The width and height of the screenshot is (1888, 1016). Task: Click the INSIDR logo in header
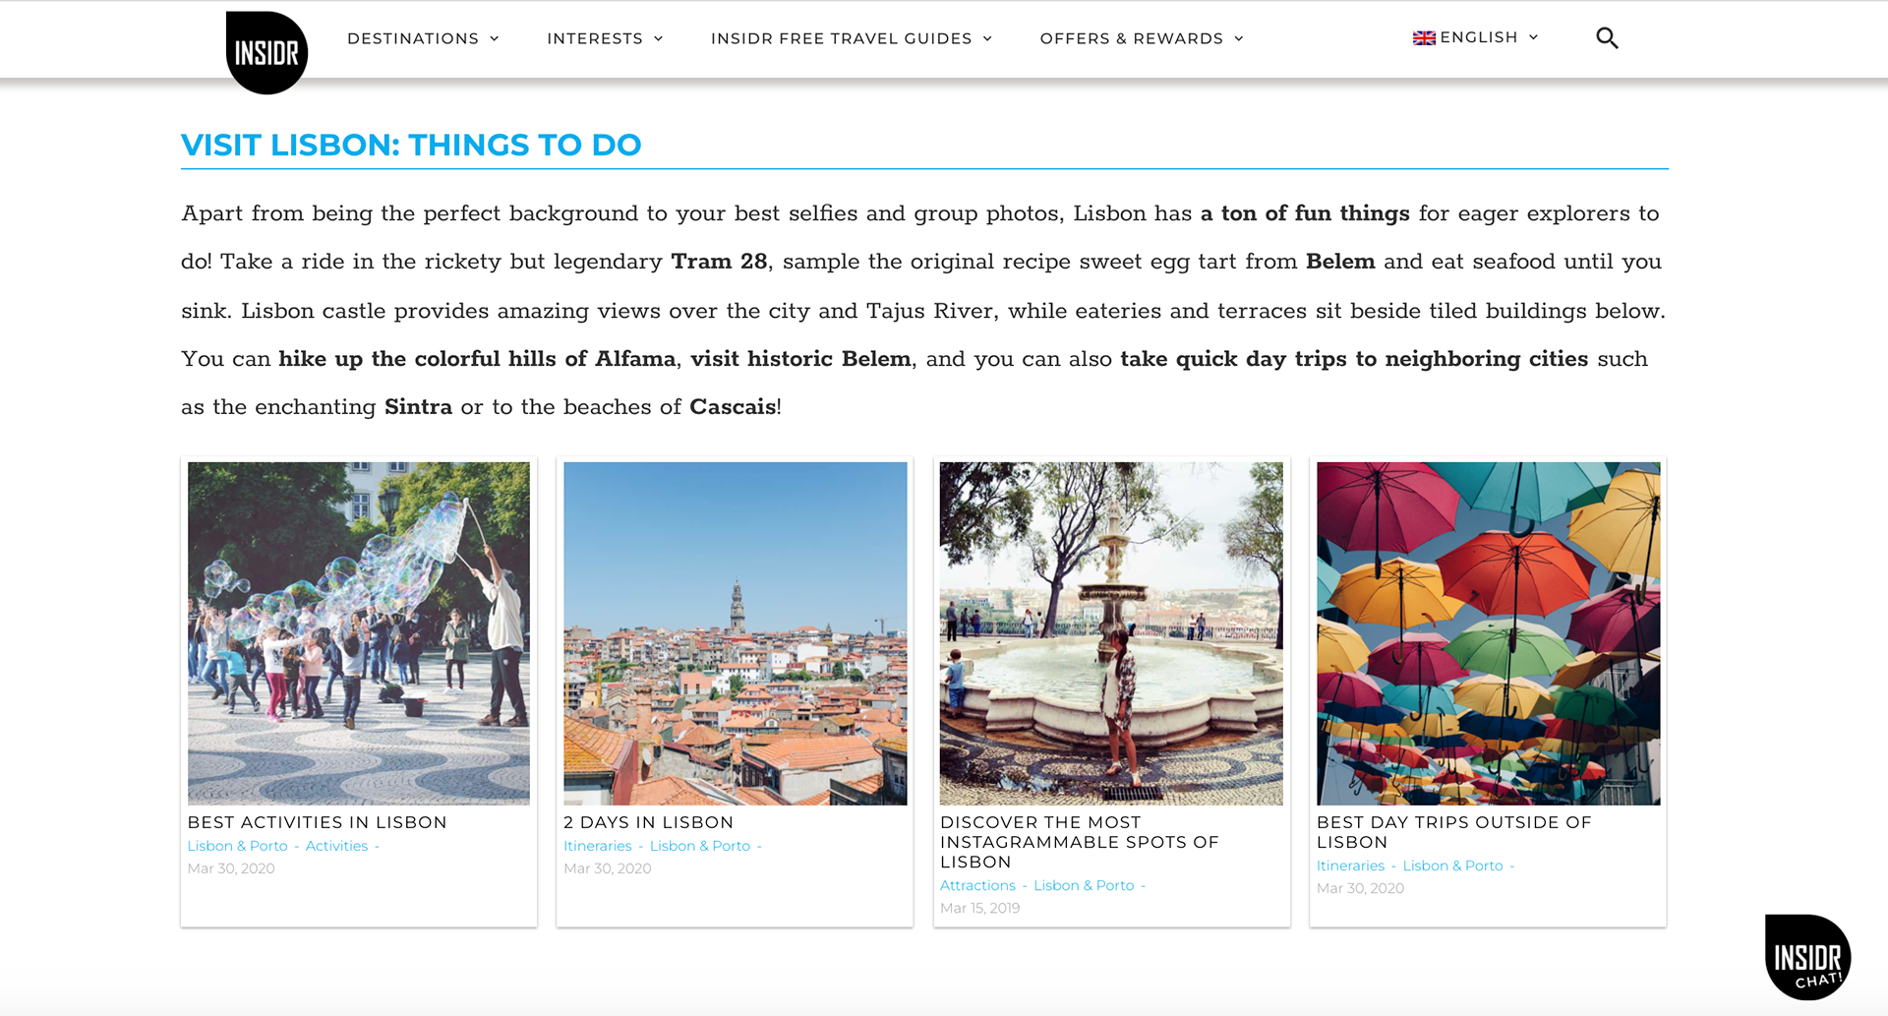tap(266, 53)
